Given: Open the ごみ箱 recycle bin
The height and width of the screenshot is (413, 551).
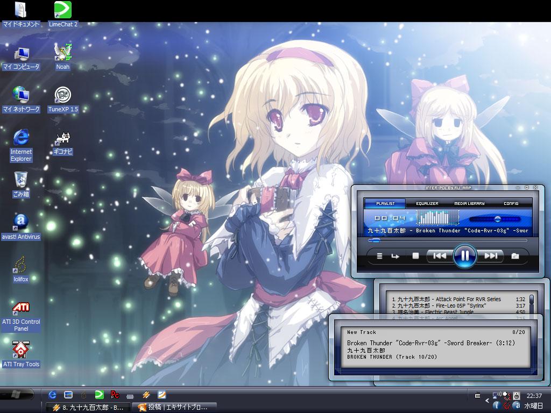Looking at the screenshot, I should click(21, 184).
